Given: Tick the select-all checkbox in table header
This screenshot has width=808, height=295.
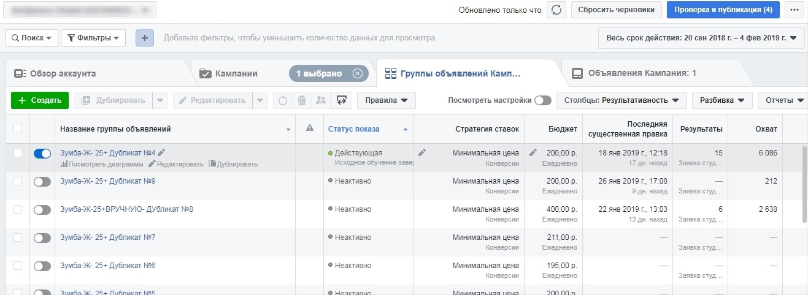Looking at the screenshot, I should (18, 128).
